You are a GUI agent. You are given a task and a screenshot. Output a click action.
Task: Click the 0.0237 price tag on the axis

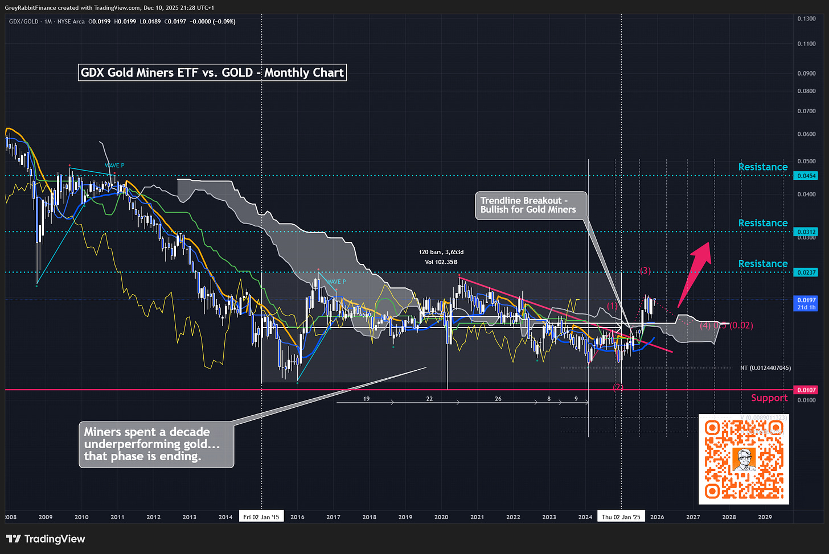(806, 272)
